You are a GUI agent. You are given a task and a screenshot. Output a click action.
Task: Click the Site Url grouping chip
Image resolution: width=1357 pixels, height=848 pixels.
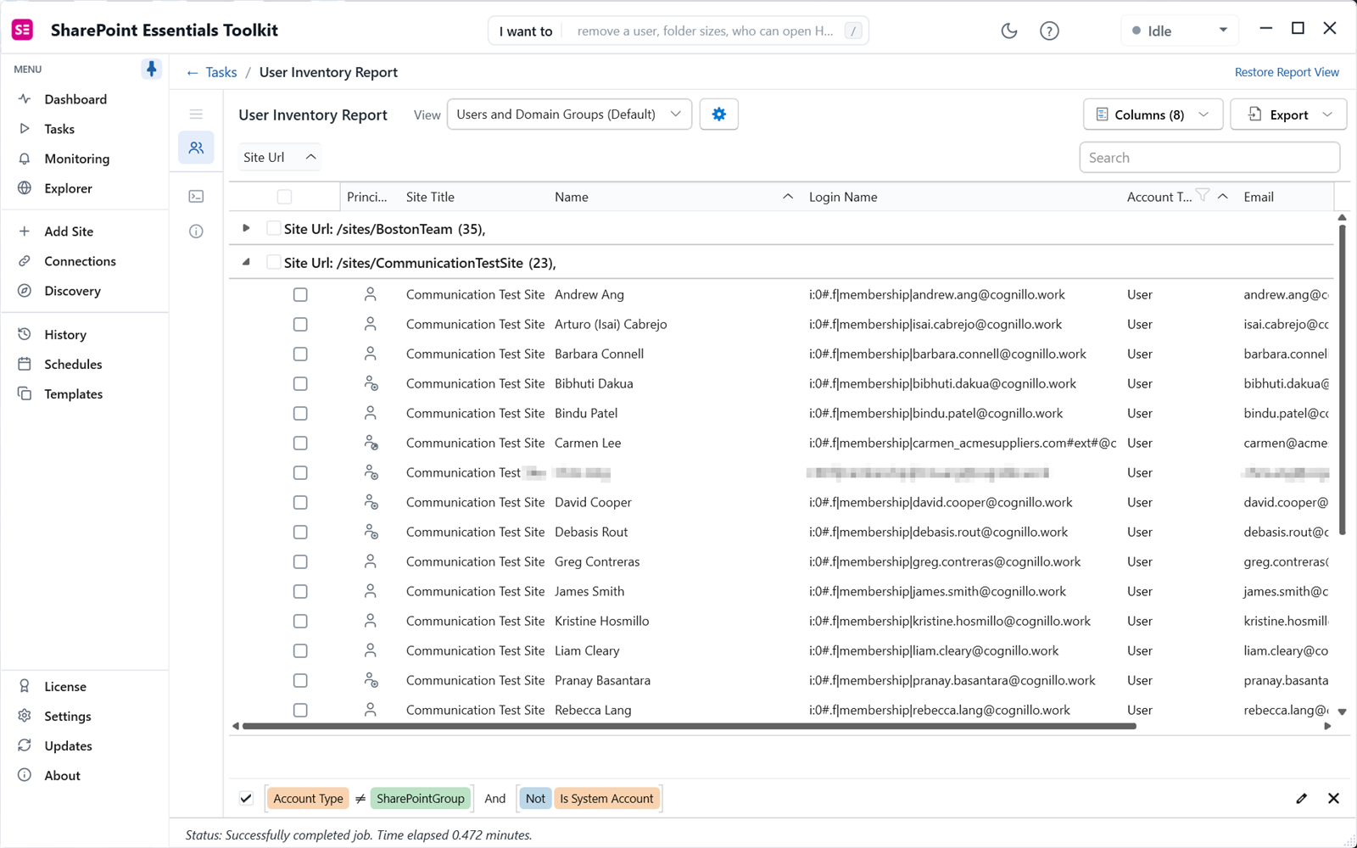(x=279, y=157)
